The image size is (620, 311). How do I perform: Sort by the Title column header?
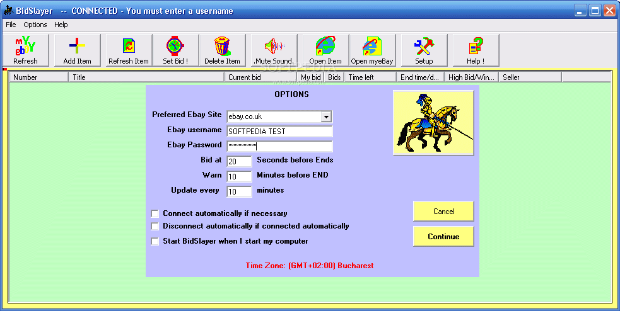146,77
